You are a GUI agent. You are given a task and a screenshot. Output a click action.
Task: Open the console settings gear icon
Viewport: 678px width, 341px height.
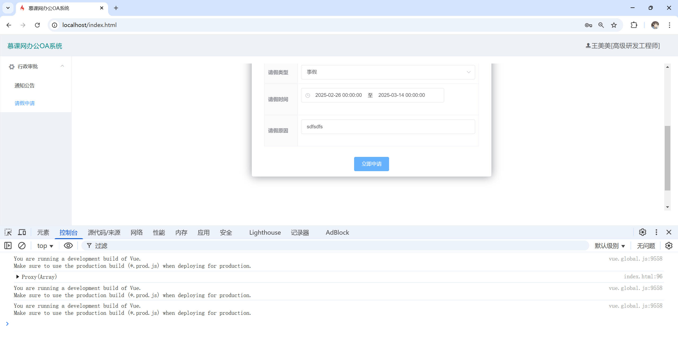(x=669, y=245)
